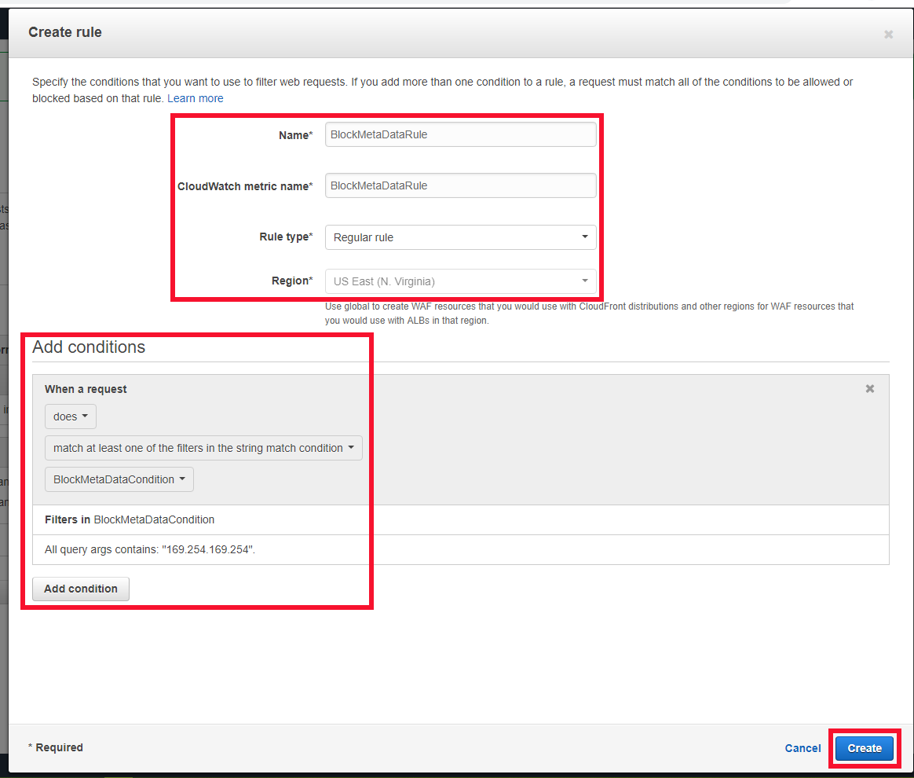Click the Region help text about CloudFront
This screenshot has width=914, height=778.
[x=589, y=313]
